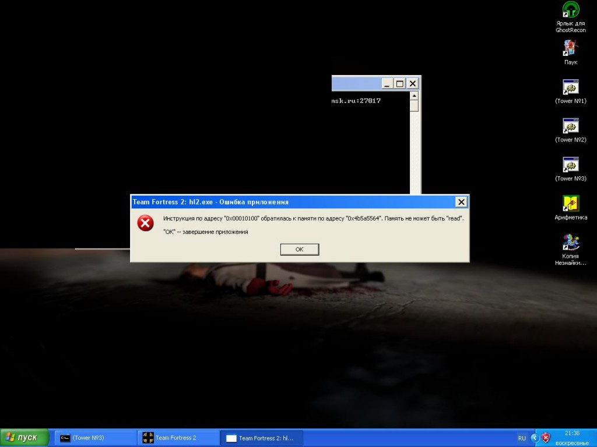This screenshot has width=597, height=447.
Task: Click the red error icon in the dialog
Action: click(145, 223)
